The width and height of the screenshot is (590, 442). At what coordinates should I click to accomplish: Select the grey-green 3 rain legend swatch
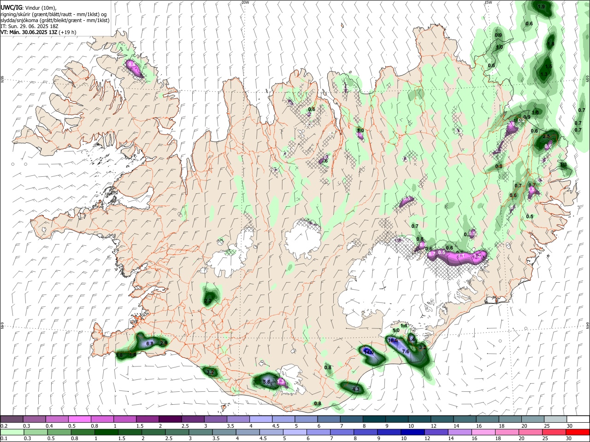pyautogui.click(x=201, y=432)
